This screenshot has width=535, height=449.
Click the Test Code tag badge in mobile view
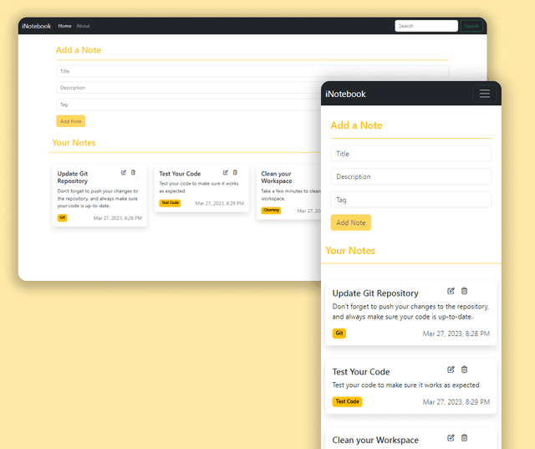(348, 401)
